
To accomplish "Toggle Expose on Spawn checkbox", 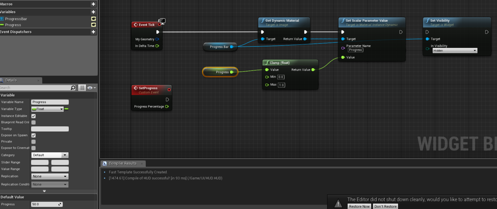I will pos(33,135).
